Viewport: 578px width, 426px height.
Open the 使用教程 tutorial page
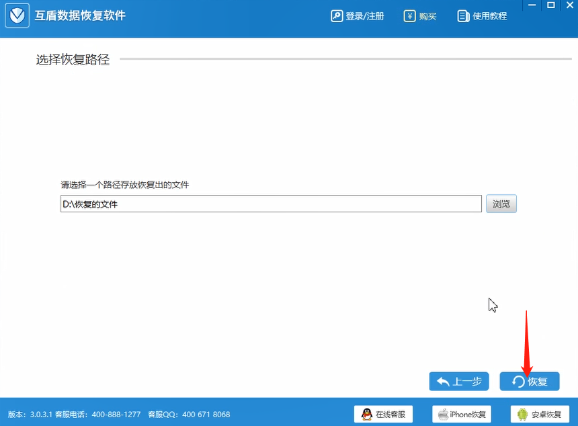485,15
